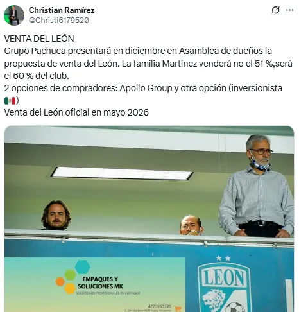Click the Empaques y Soluciones MK text
The height and width of the screenshot is (312, 299).
point(100,282)
